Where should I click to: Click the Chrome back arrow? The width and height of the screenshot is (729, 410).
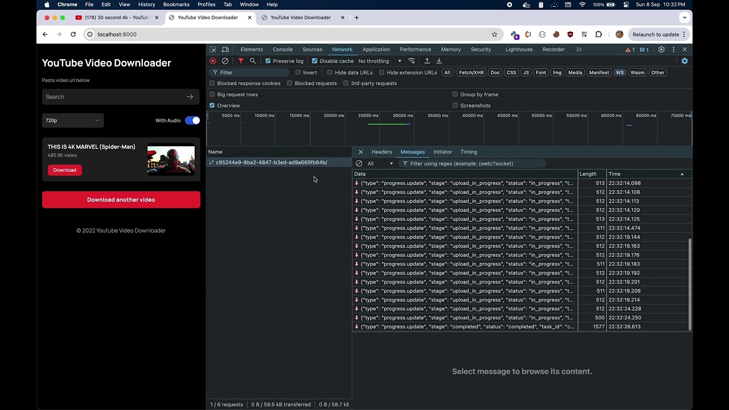45,34
